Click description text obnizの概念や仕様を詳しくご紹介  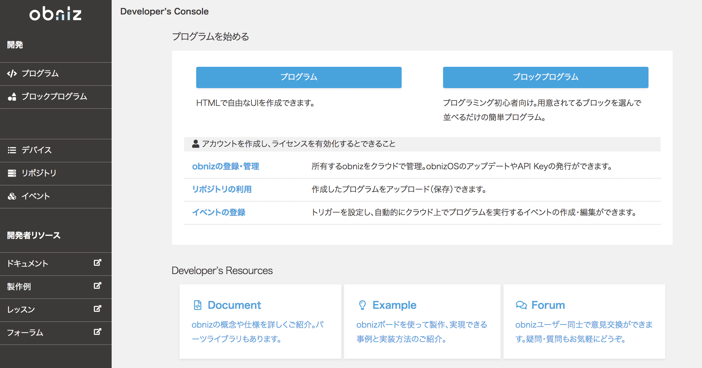point(258,332)
